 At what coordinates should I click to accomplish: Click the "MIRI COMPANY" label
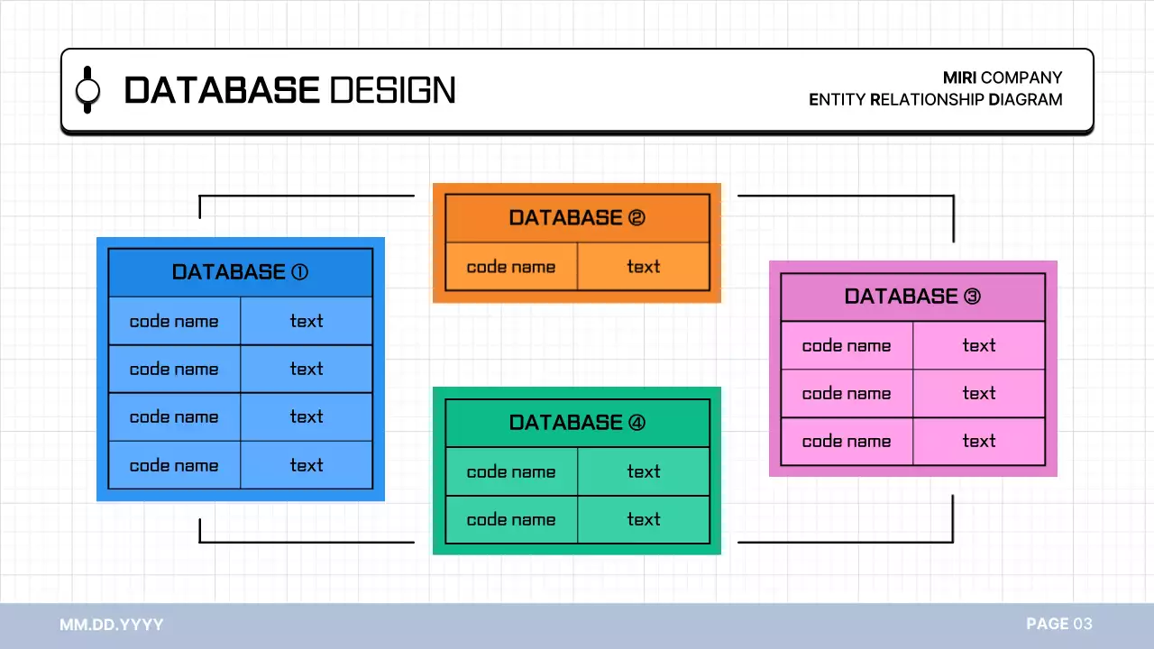[1002, 78]
